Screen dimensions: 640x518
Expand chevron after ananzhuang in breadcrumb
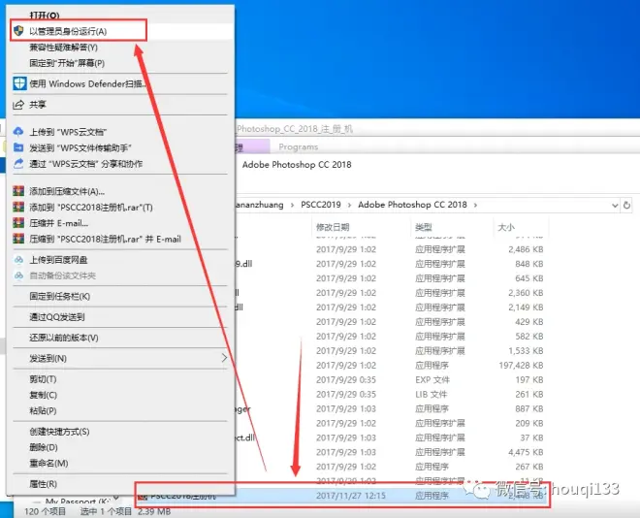pyautogui.click(x=292, y=205)
